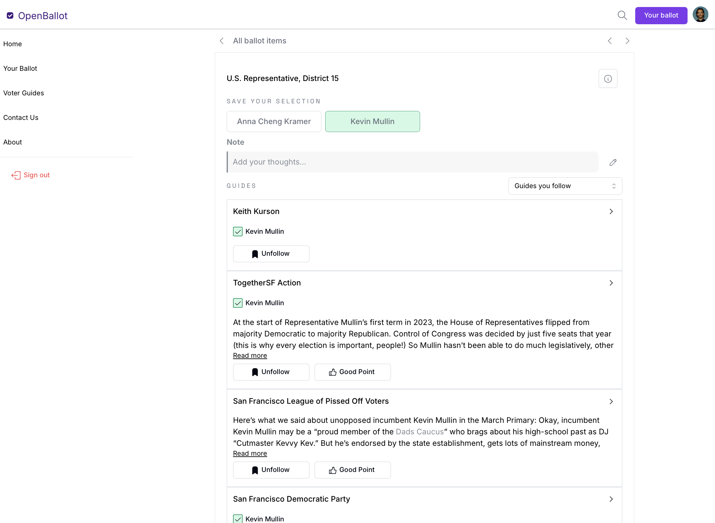Go to next ballot item arrow

(627, 41)
